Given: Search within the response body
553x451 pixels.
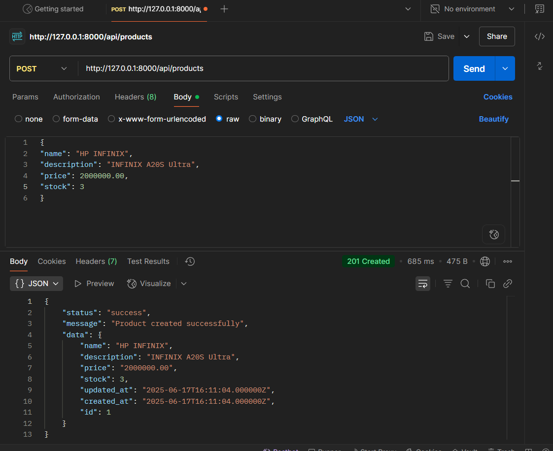Looking at the screenshot, I should 465,284.
